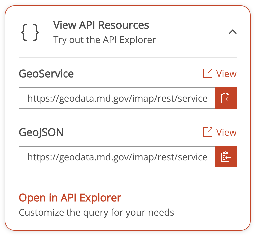Copy the GeoService URL to clipboard
The width and height of the screenshot is (258, 236).
[x=226, y=98]
